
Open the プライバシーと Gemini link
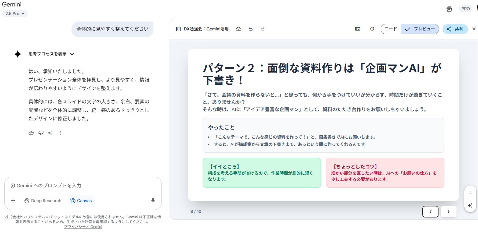pyautogui.click(x=83, y=227)
